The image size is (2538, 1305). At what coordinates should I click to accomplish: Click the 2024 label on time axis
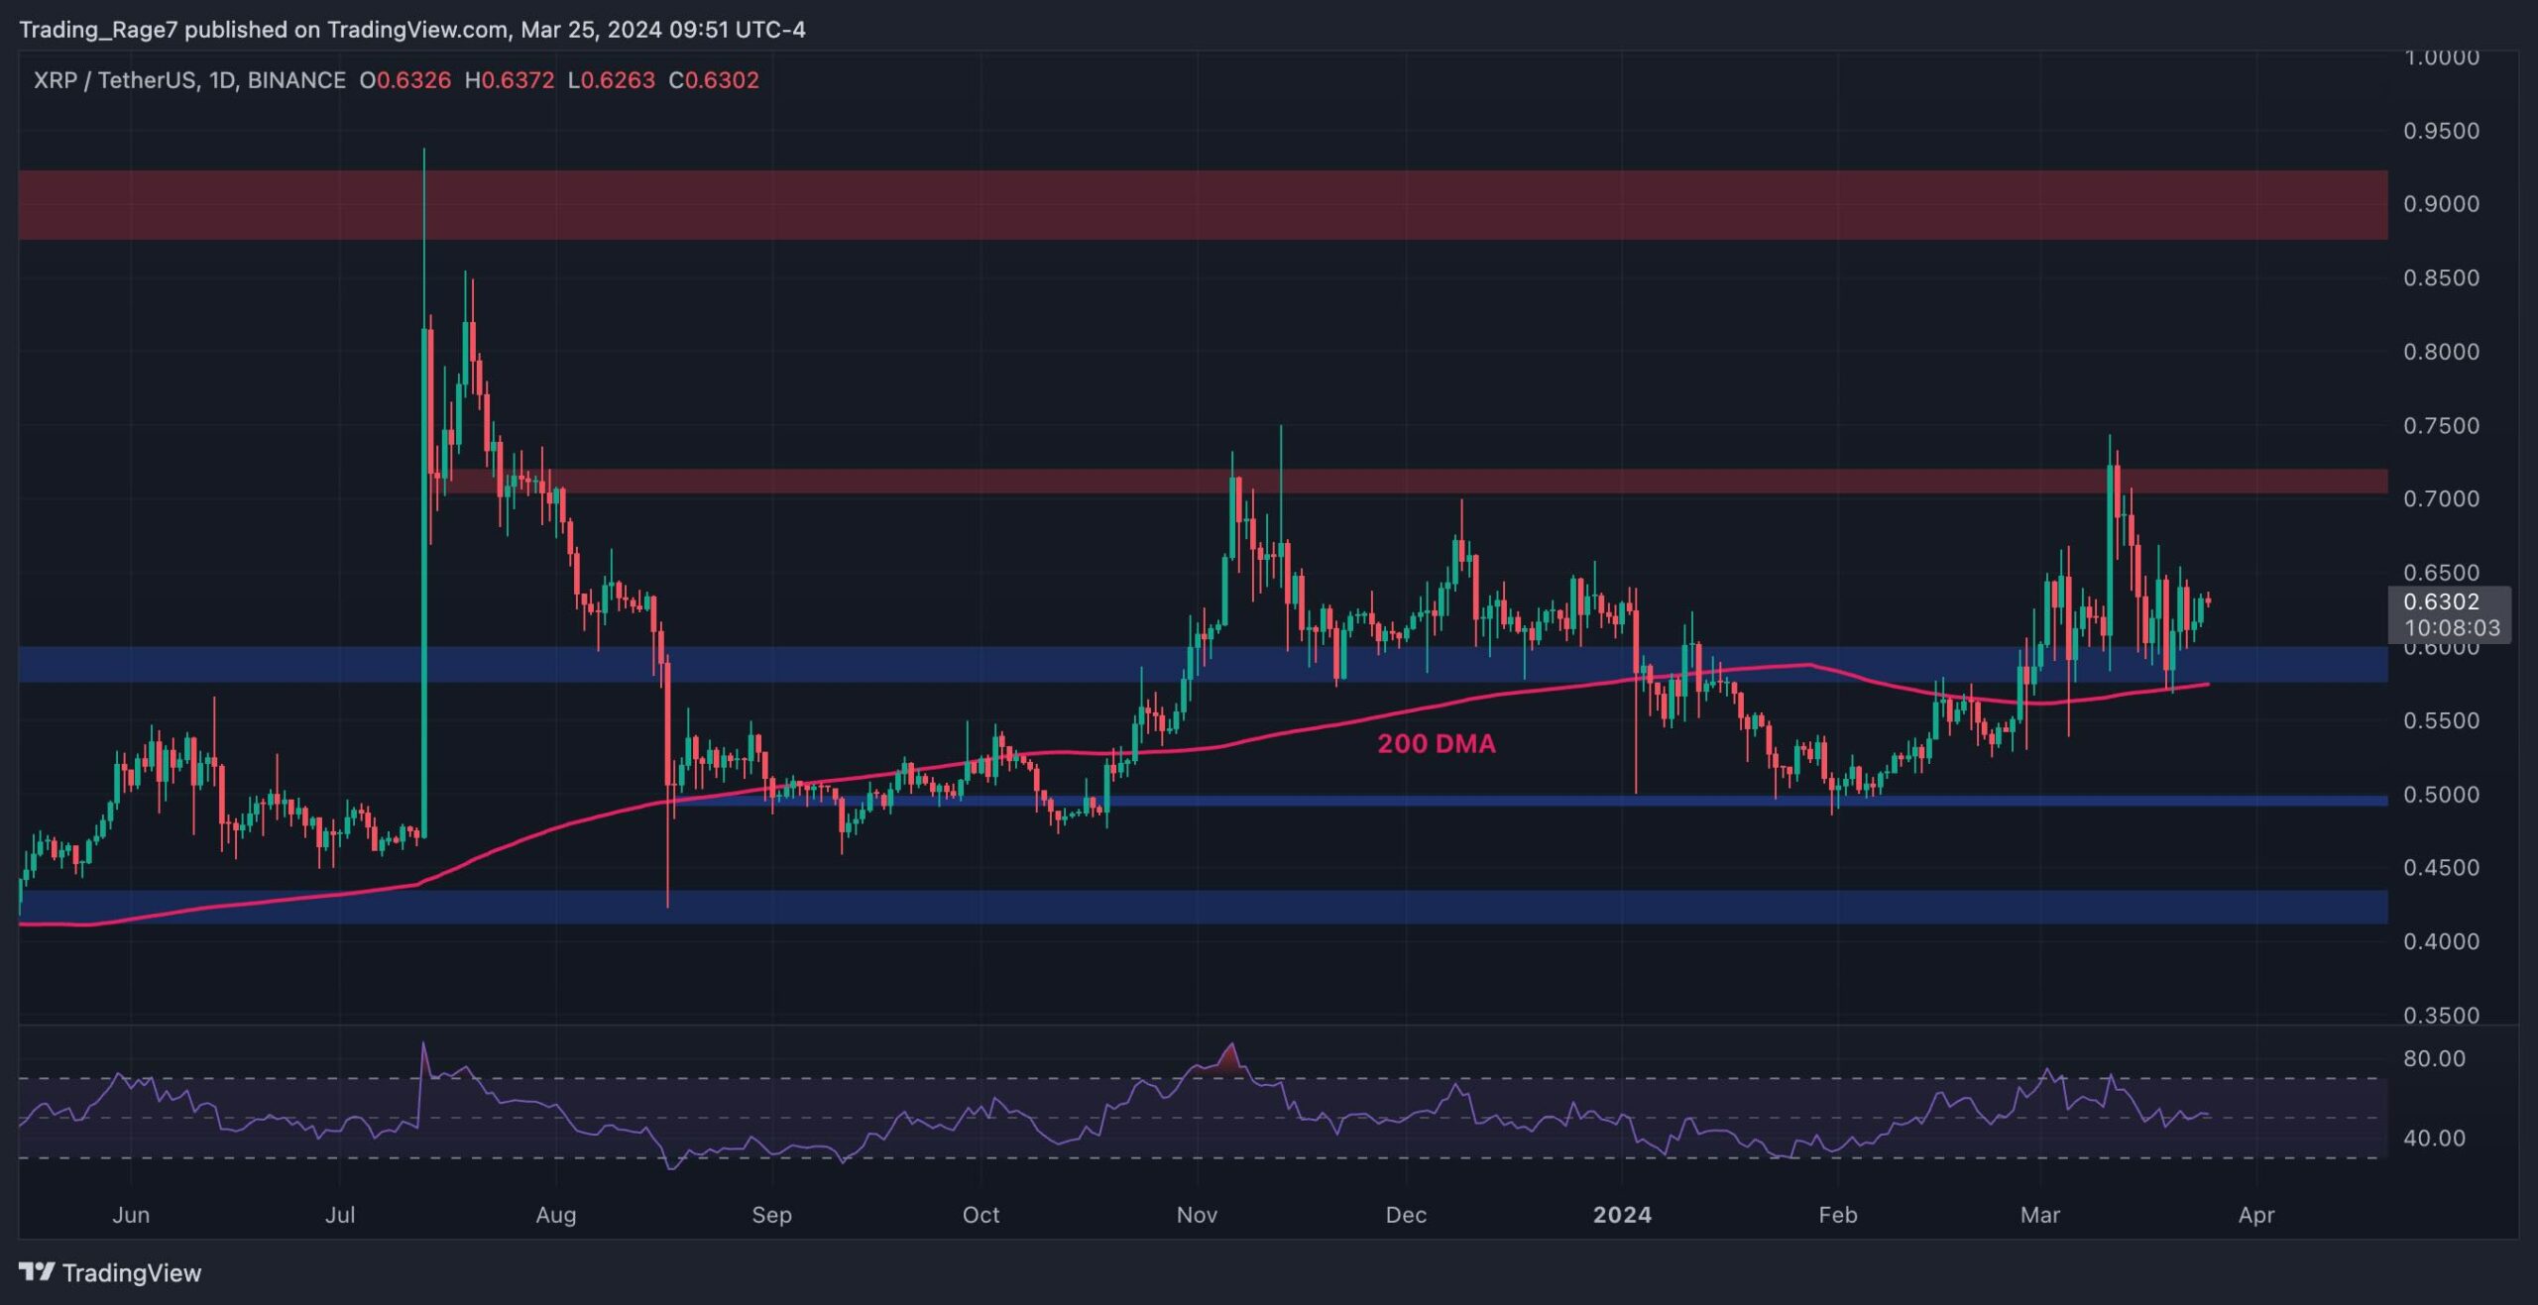(1622, 1215)
